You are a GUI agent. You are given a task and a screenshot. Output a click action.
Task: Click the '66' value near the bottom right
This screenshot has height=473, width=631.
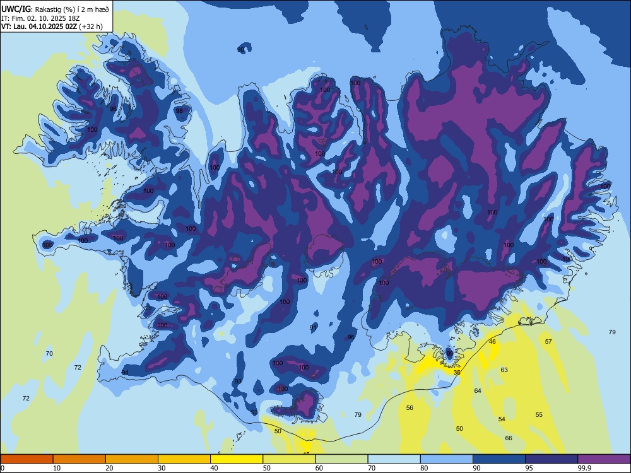pyautogui.click(x=509, y=438)
